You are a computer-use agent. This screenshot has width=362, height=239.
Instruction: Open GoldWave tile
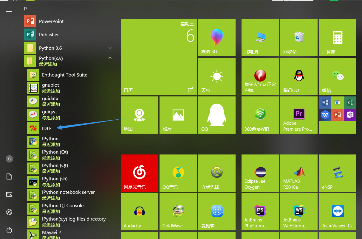178,212
